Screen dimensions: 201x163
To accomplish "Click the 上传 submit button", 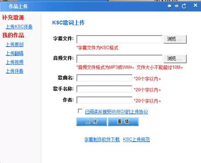I will [92, 122].
